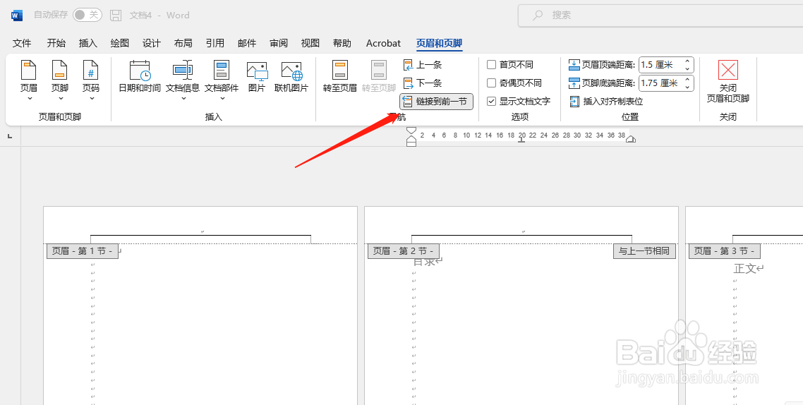Viewport: 803px width, 405px height.
Task: Click the 页眉 - 第 3 节 label
Action: (724, 251)
